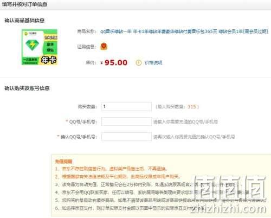
Task: Click the max quantity number 315
Action: 192,107
